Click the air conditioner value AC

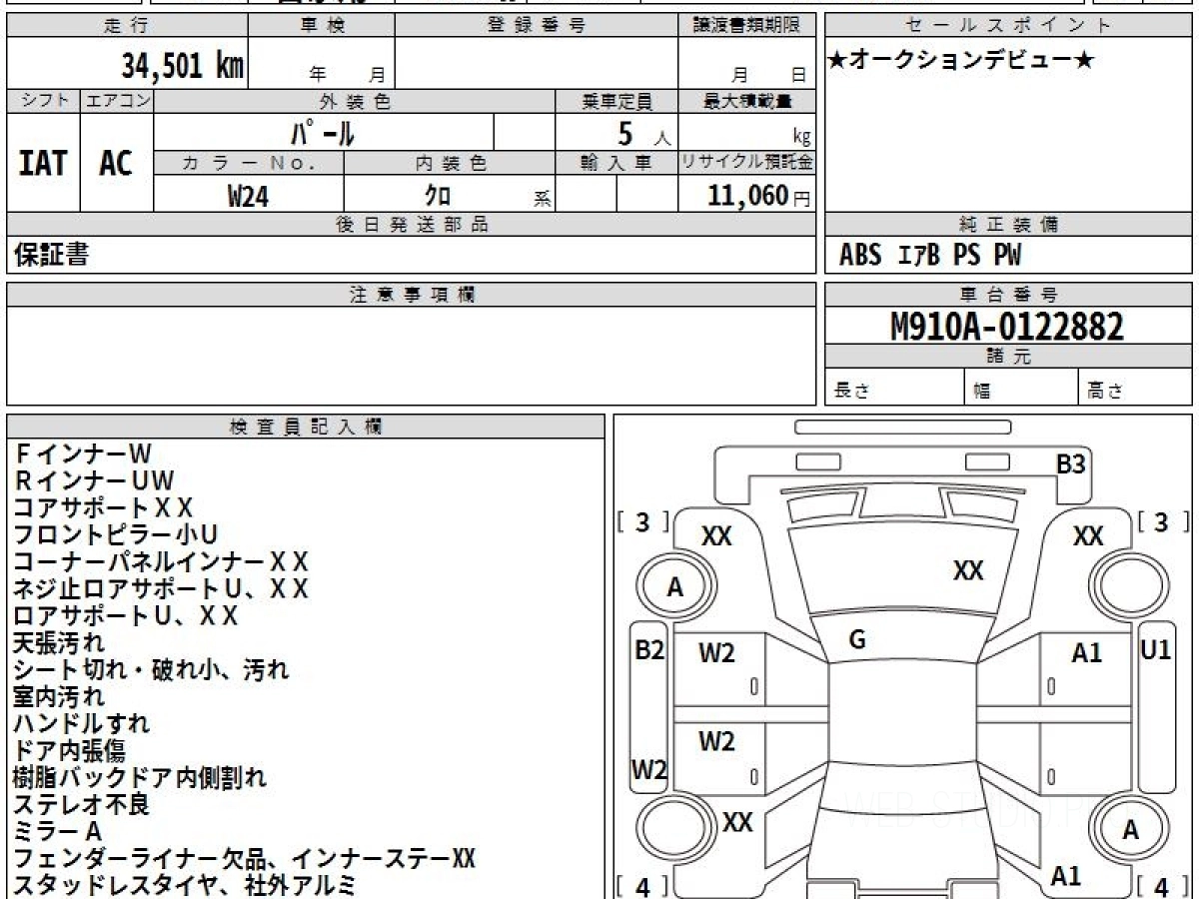tap(116, 163)
